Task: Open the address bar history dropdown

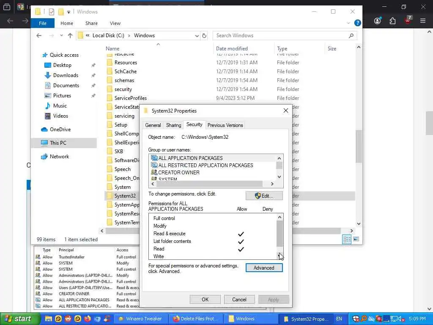Action: click(197, 36)
